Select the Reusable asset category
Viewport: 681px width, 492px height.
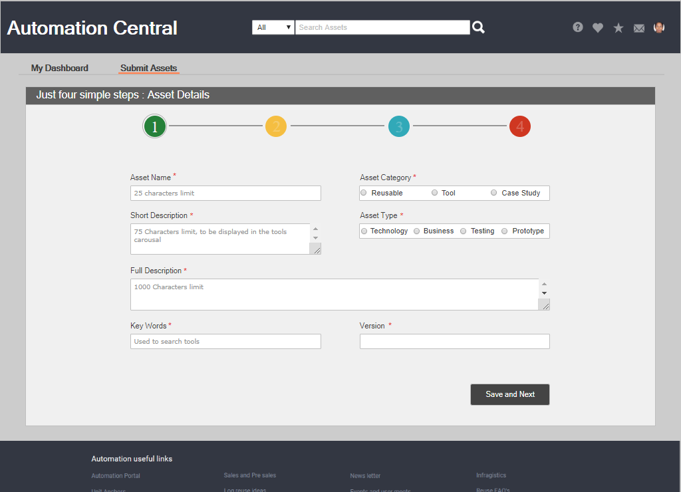364,193
